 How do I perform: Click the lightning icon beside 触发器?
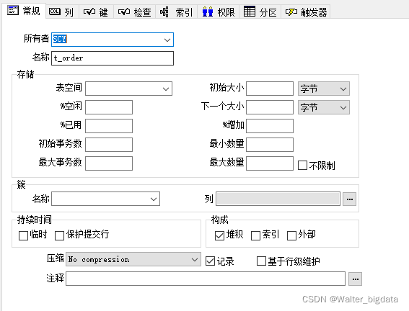coord(291,12)
